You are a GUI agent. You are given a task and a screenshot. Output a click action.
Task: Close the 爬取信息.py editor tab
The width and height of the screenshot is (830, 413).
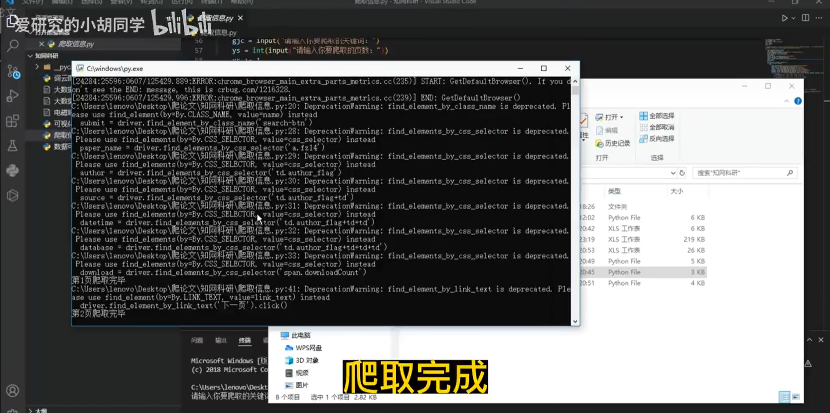pyautogui.click(x=241, y=18)
